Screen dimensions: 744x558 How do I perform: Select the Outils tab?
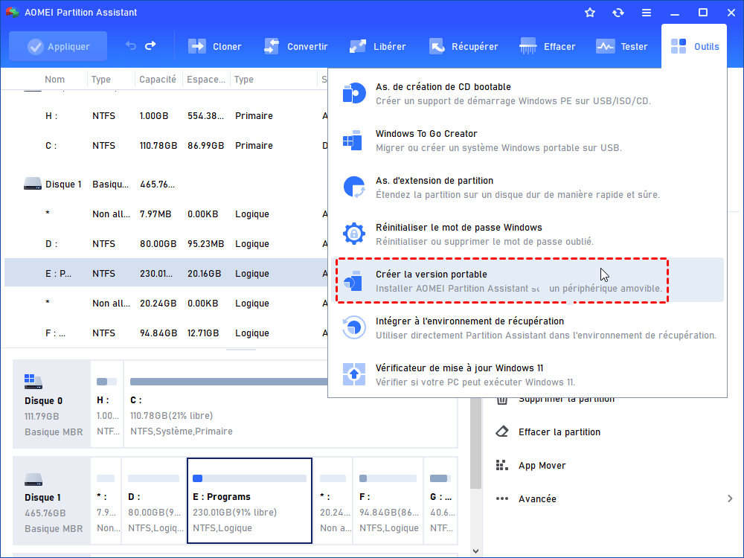click(x=694, y=46)
